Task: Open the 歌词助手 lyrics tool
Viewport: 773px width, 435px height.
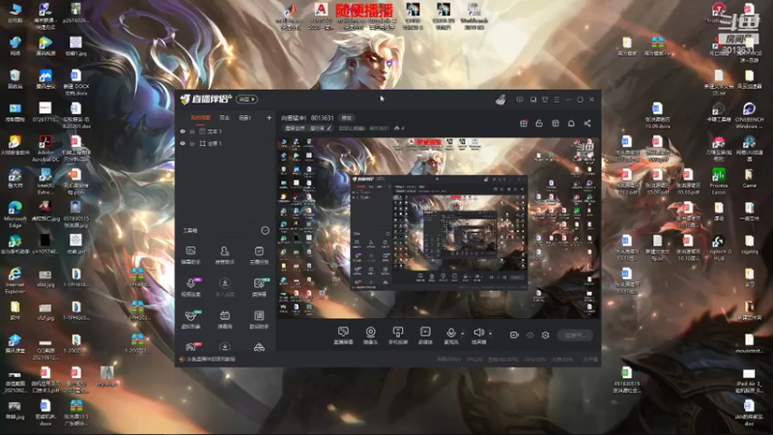Action: coord(259,319)
